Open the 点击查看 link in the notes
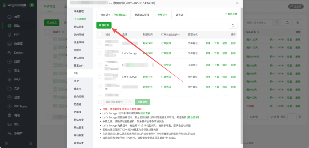The width and height of the screenshot is (309, 148). (x=145, y=113)
